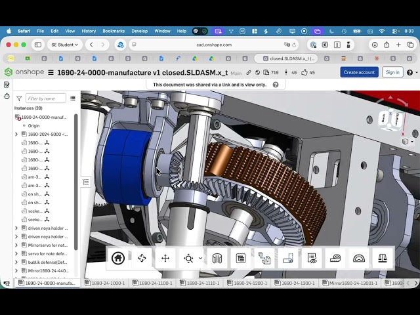
Task: Click the Sign in button
Action: [x=392, y=72]
